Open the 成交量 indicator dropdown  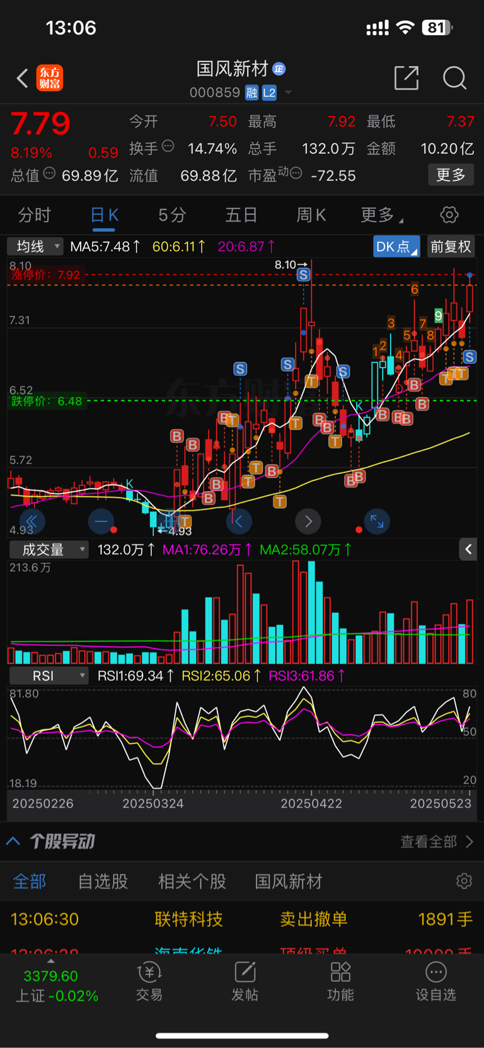49,550
